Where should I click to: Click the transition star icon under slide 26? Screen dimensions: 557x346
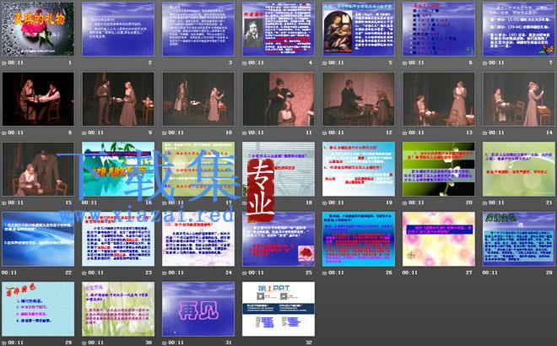coord(325,273)
